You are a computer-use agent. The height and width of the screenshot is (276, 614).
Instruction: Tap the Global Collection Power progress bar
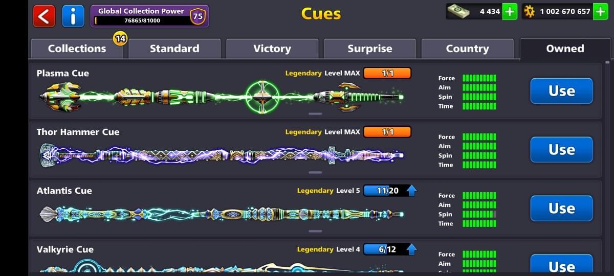point(141,20)
